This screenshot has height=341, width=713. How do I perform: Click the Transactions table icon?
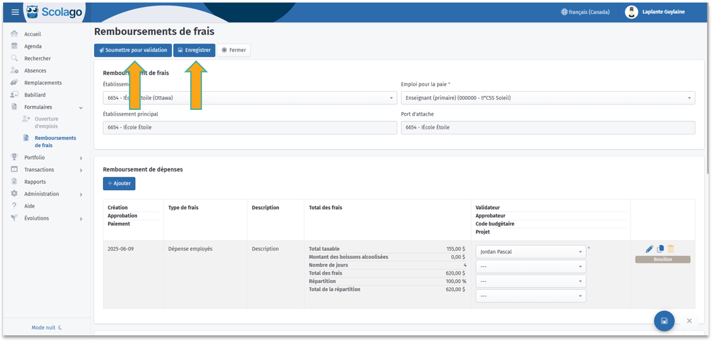coord(14,170)
